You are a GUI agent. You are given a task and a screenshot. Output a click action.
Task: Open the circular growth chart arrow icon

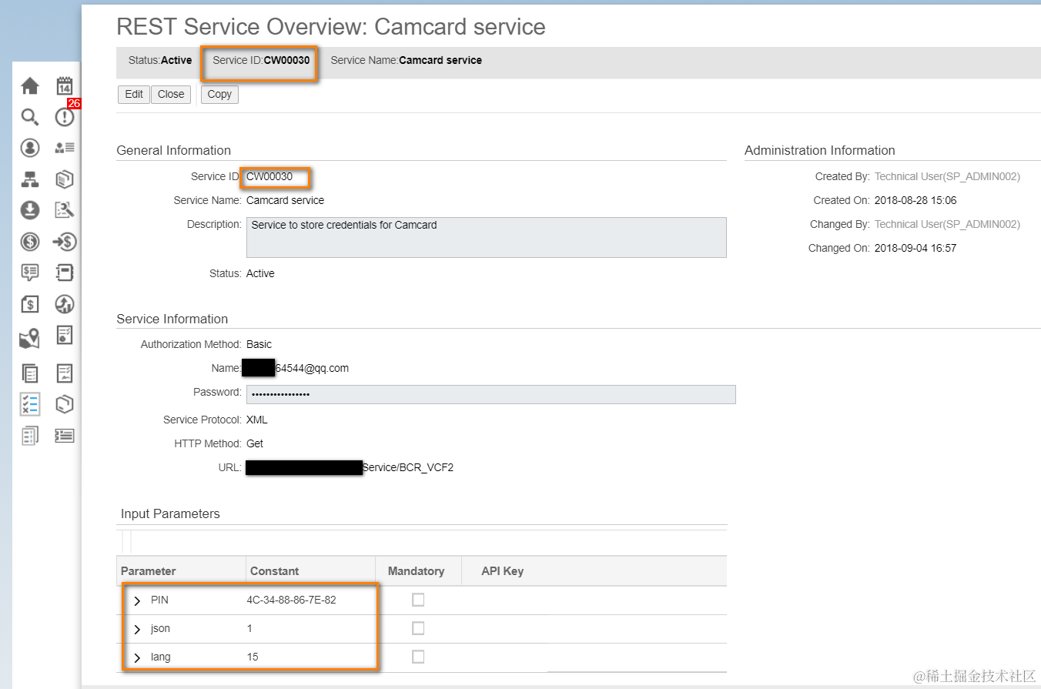pyautogui.click(x=65, y=304)
